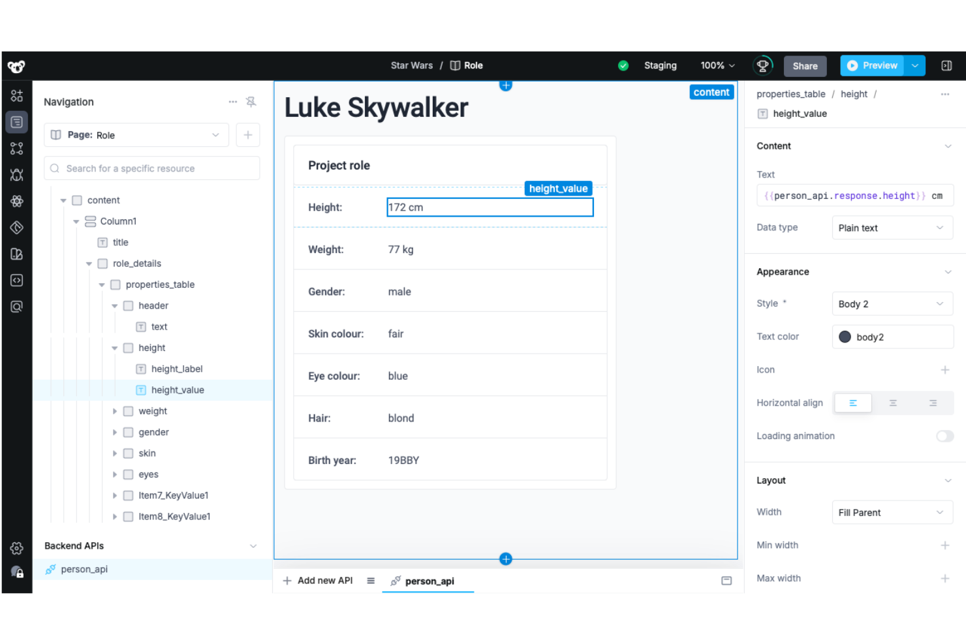This screenshot has width=966, height=644.
Task: Click the green sync status checkmark
Action: (623, 66)
